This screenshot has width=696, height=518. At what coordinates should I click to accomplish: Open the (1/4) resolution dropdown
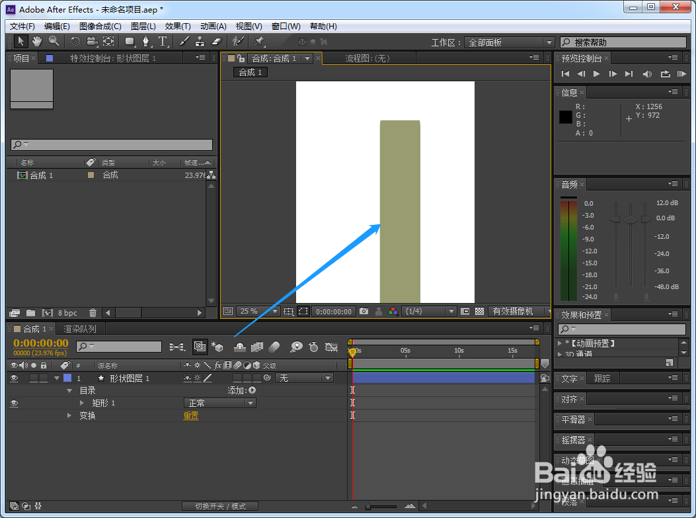click(429, 312)
